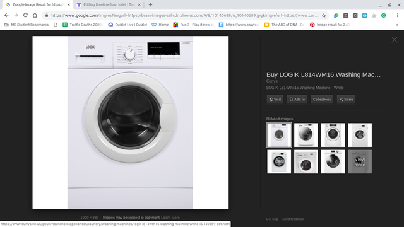This screenshot has width=404, height=227.
Task: Open the Chrome three-dot menu
Action: click(x=398, y=15)
